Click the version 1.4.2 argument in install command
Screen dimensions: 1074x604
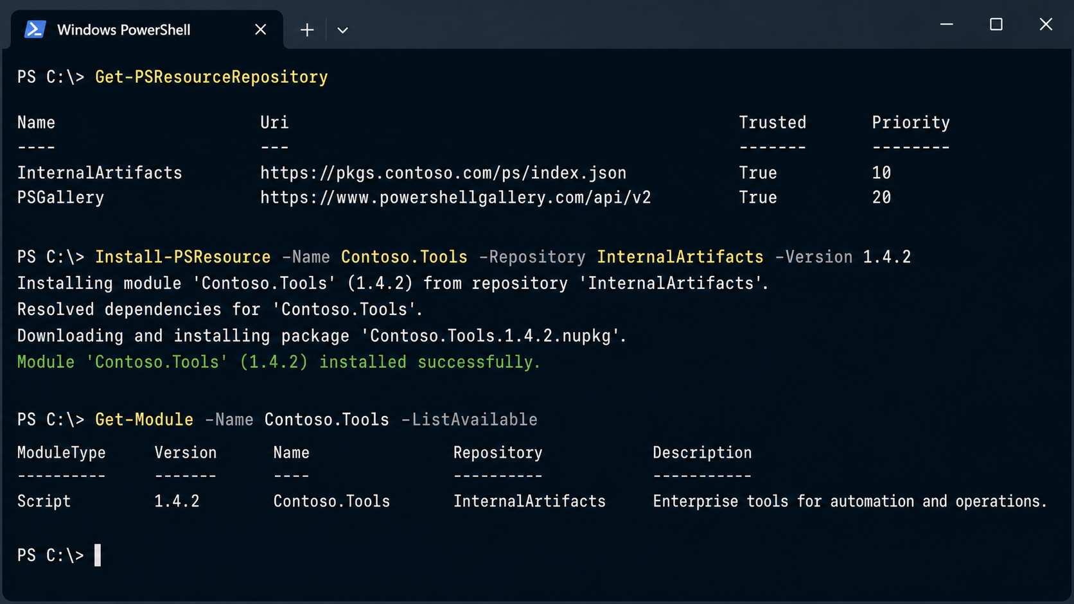887,257
